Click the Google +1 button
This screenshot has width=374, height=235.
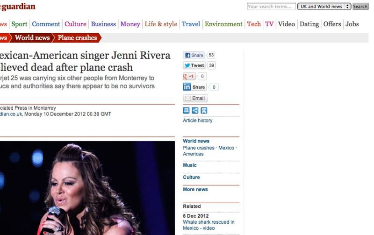point(189,76)
